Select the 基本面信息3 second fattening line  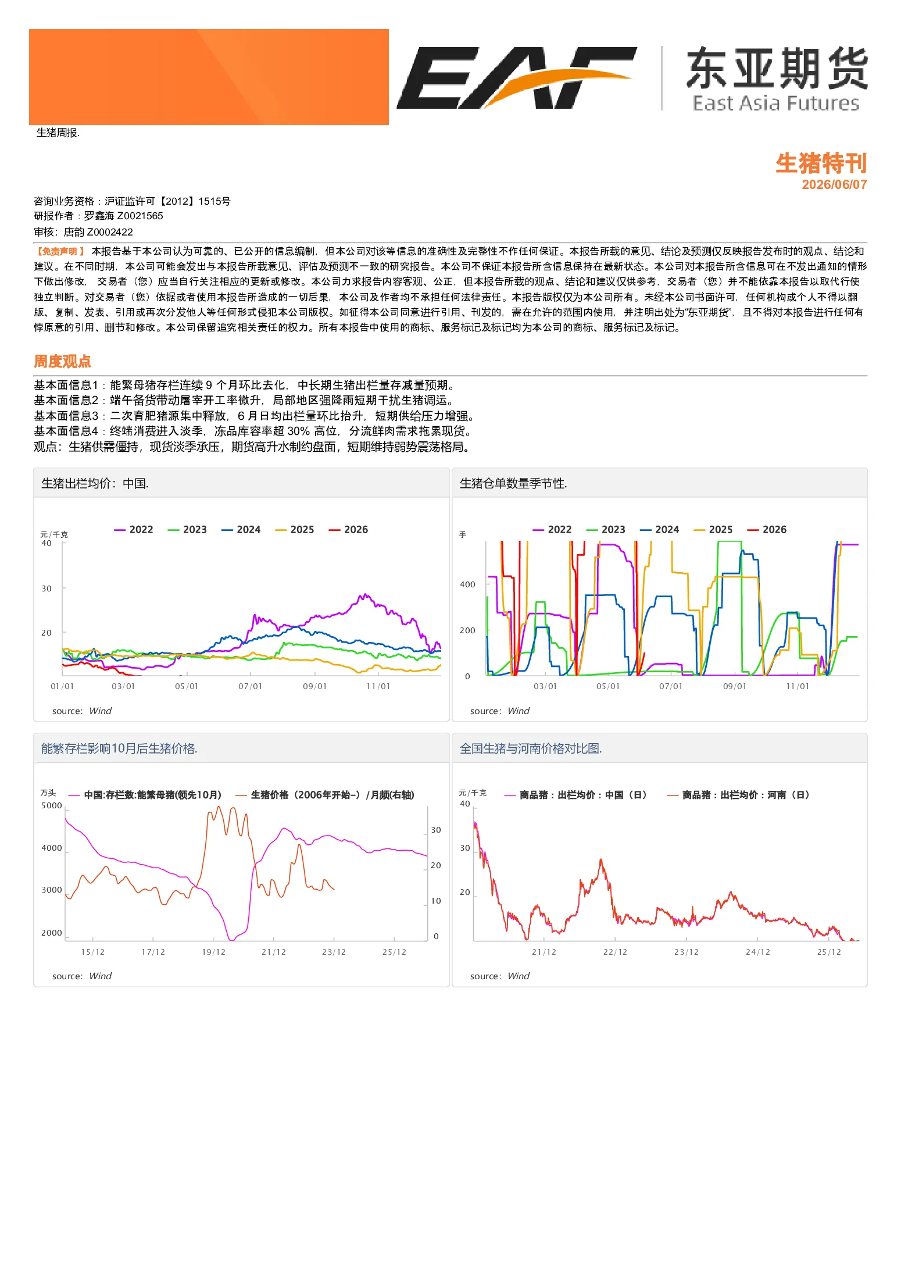pos(256,416)
